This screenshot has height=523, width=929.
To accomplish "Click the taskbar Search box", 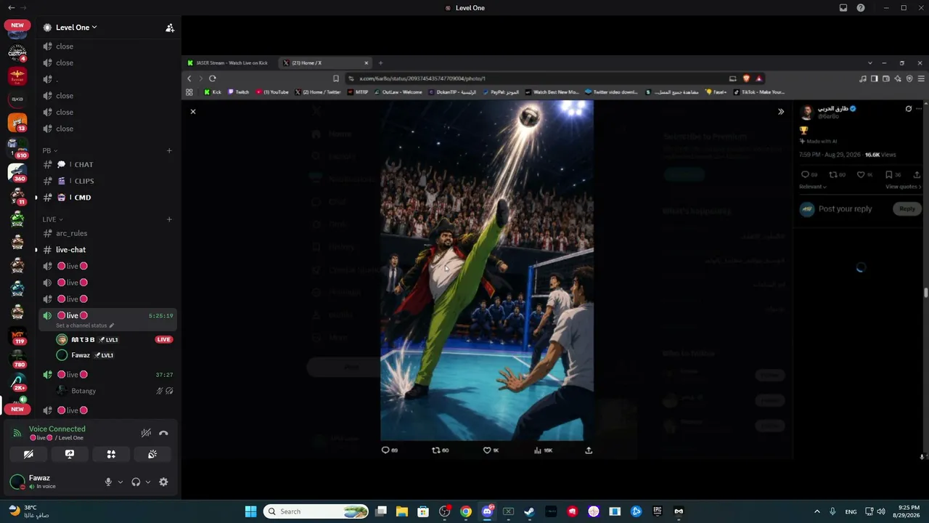I will (x=316, y=511).
